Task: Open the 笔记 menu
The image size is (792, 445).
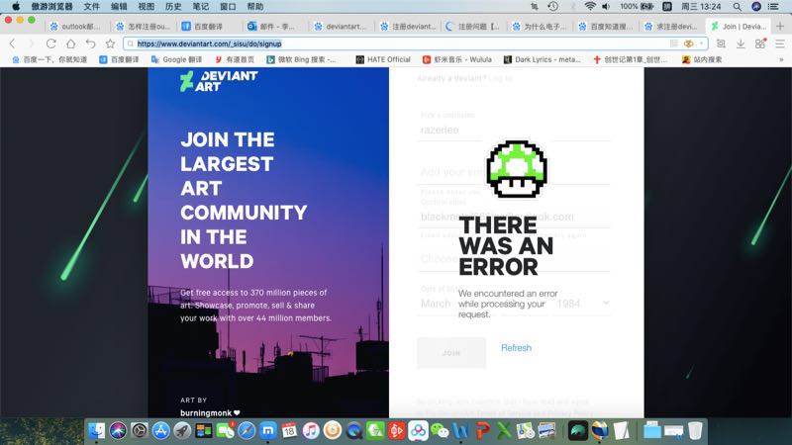Action: pos(201,7)
